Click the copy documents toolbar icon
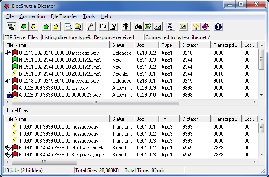This screenshot has width=269, height=177. click(x=104, y=27)
